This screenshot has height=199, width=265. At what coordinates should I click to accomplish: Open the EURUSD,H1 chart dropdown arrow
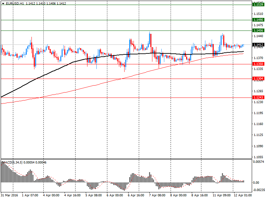pos(3,4)
